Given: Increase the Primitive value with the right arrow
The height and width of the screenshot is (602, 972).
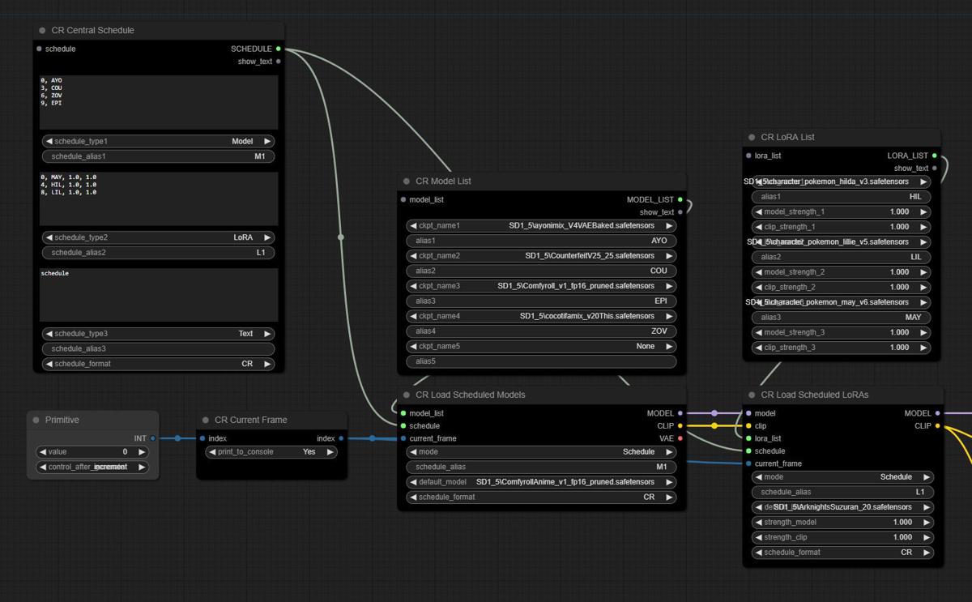Looking at the screenshot, I should pyautogui.click(x=142, y=452).
